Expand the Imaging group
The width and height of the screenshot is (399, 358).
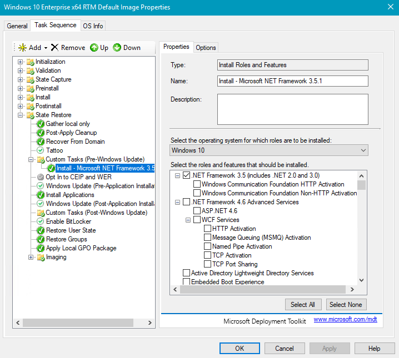[31, 258]
